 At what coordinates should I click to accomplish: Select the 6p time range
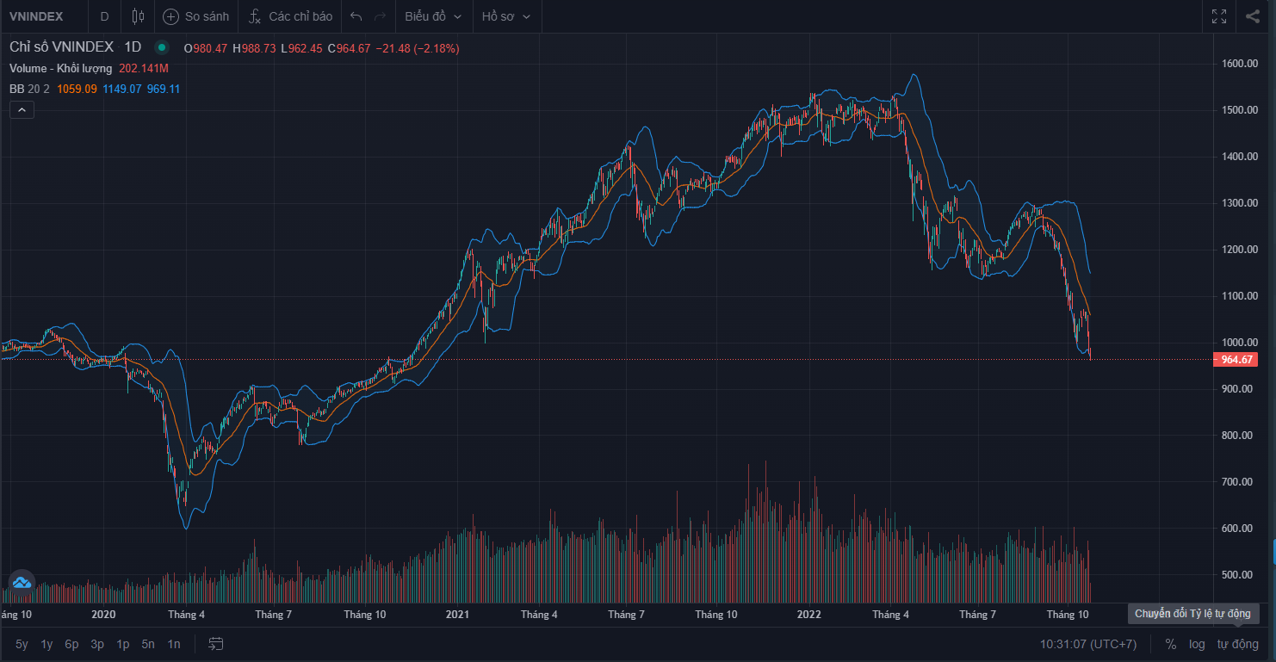(72, 644)
